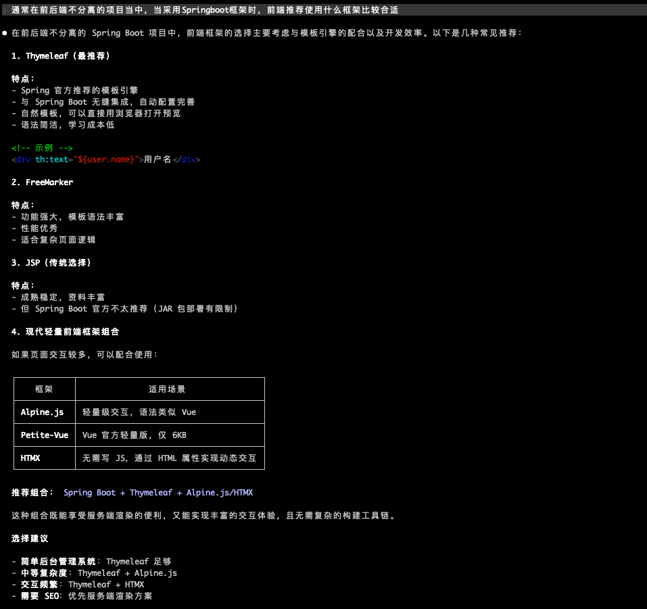Click the sentence starting '这种组合既能享受服务端渲染的便利'

[x=203, y=515]
